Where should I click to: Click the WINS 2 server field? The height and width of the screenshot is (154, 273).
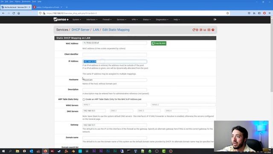pos(183,105)
